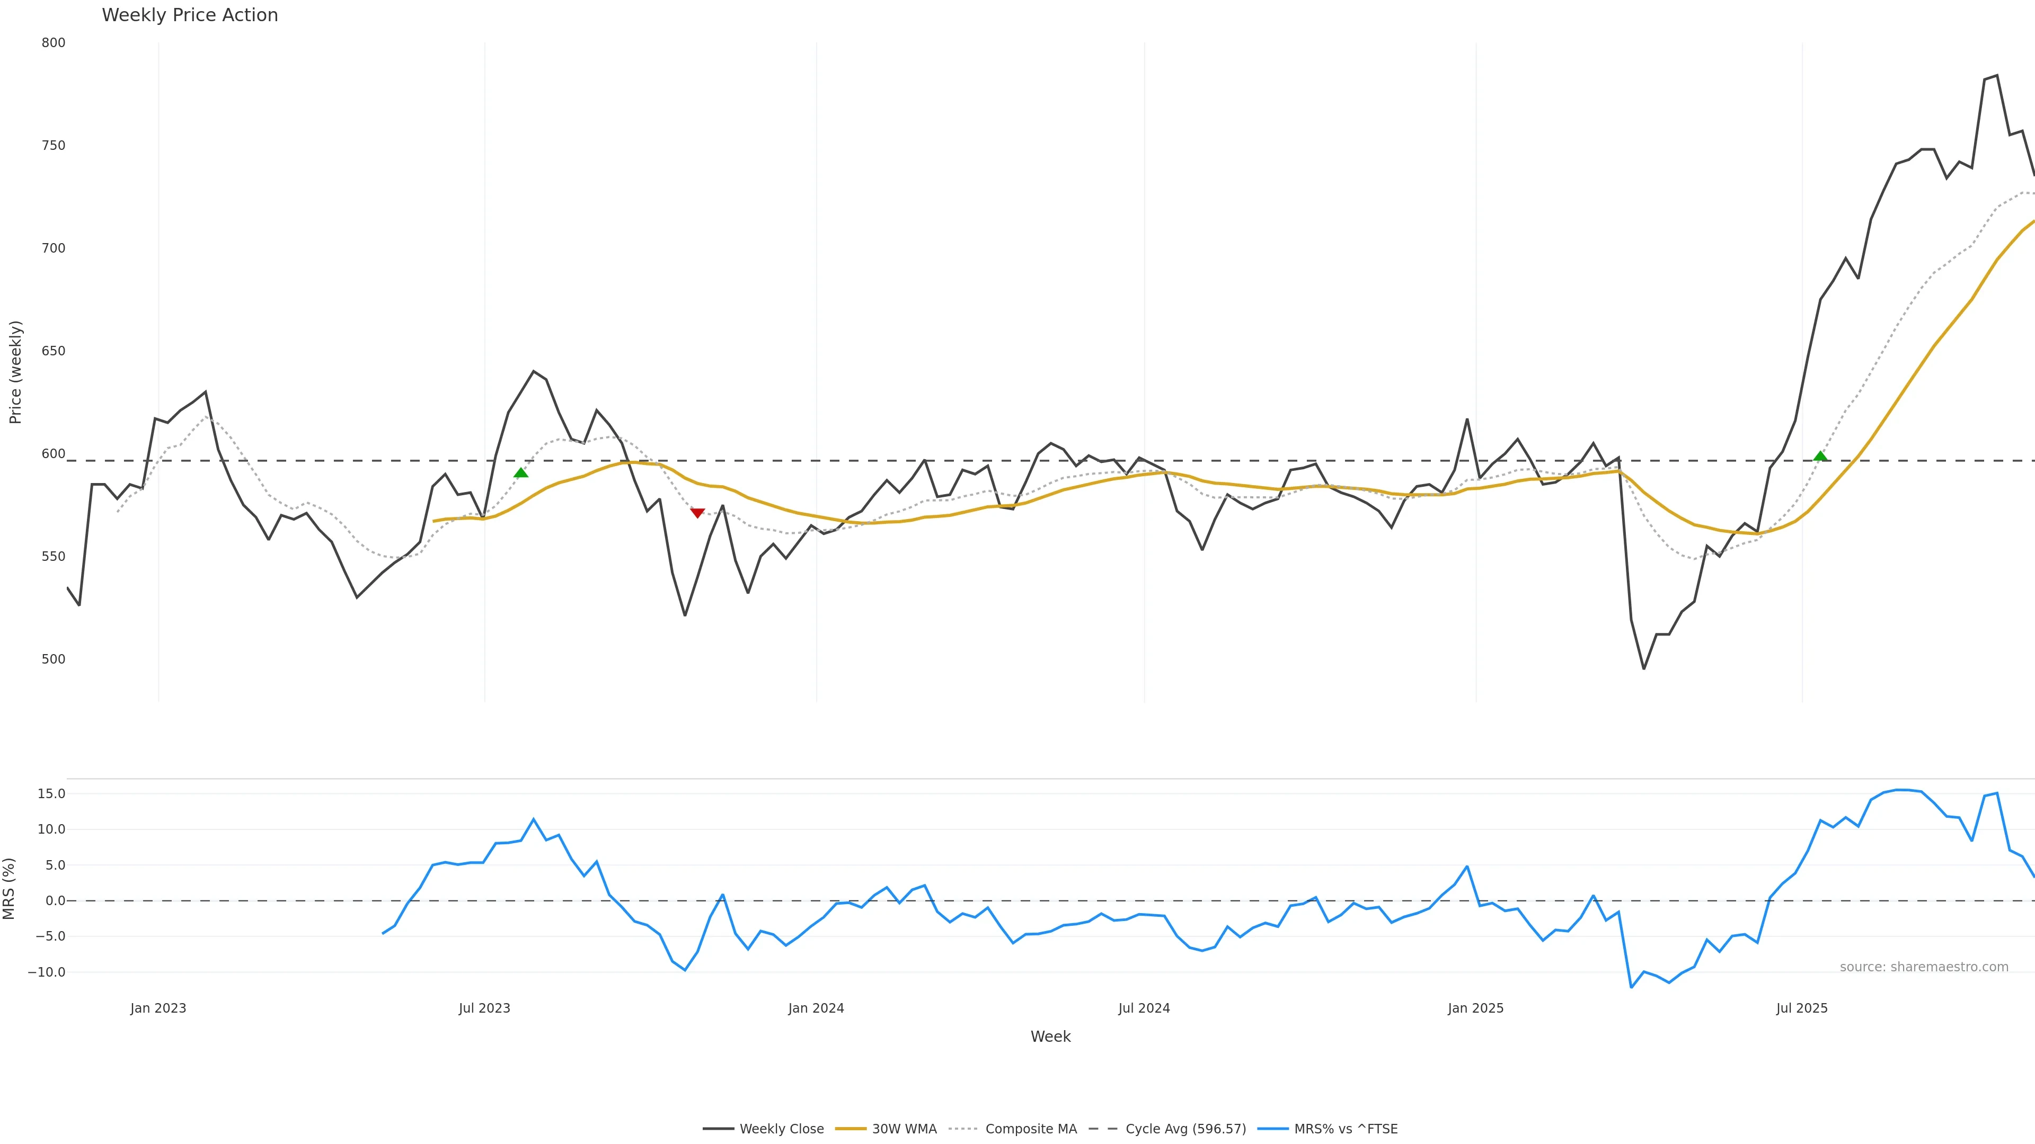This screenshot has width=2035, height=1144.
Task: Toggle the Weekly Close legend label
Action: click(x=781, y=1129)
